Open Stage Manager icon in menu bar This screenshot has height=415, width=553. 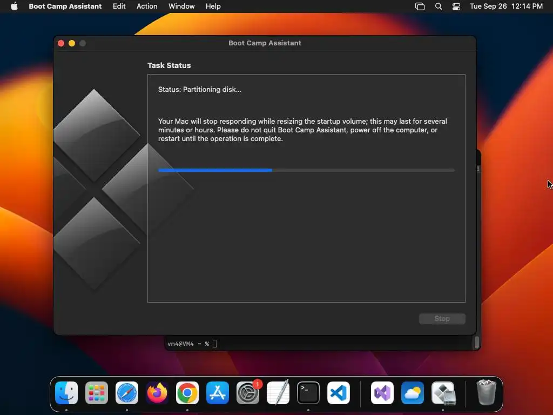pyautogui.click(x=420, y=6)
